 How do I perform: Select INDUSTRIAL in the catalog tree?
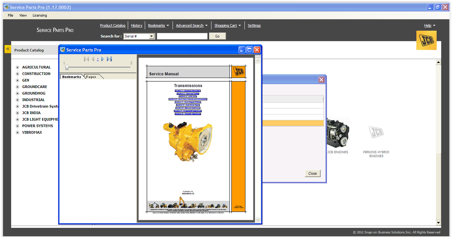point(34,100)
